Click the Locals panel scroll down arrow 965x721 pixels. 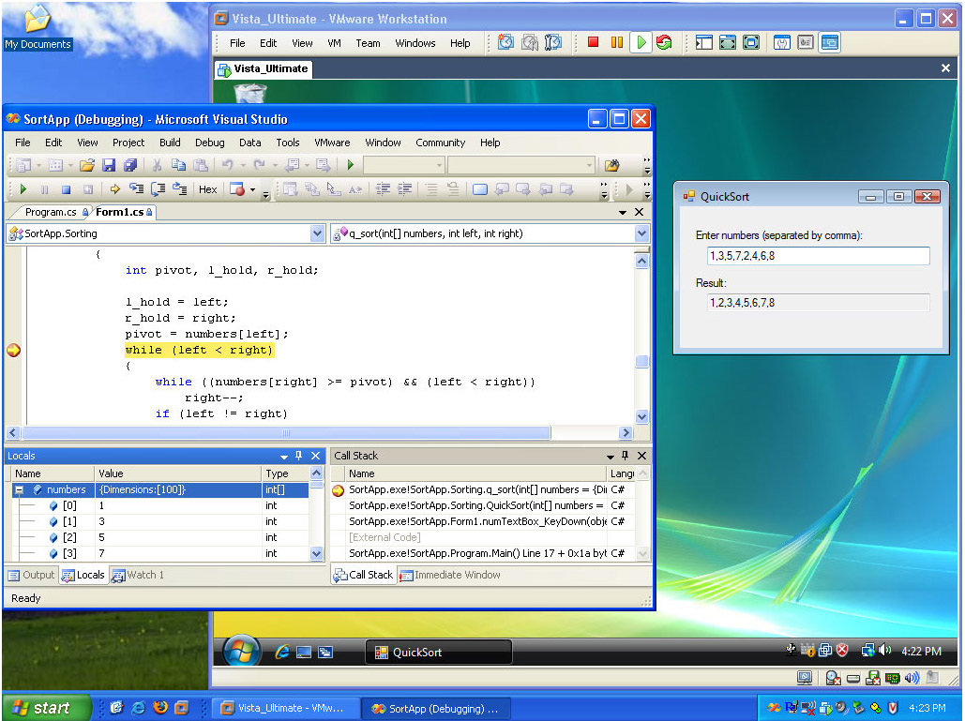[x=316, y=554]
